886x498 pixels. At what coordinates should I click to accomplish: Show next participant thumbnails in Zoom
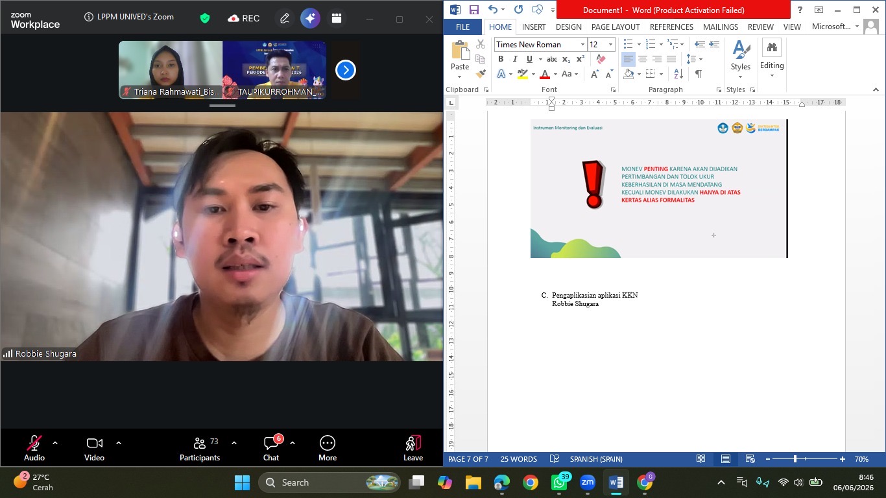346,70
